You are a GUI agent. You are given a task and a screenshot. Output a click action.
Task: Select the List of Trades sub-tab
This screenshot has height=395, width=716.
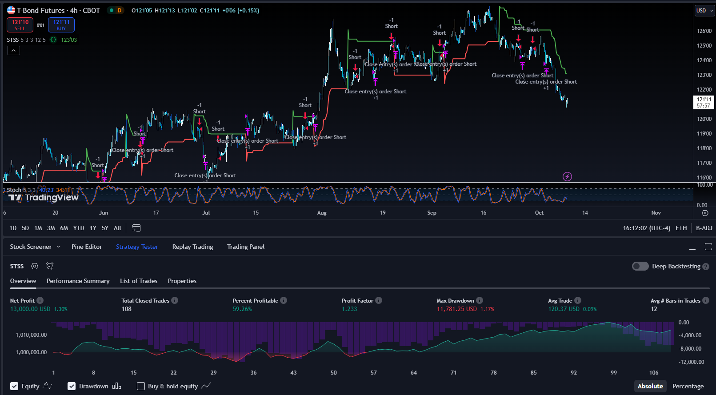click(x=139, y=281)
